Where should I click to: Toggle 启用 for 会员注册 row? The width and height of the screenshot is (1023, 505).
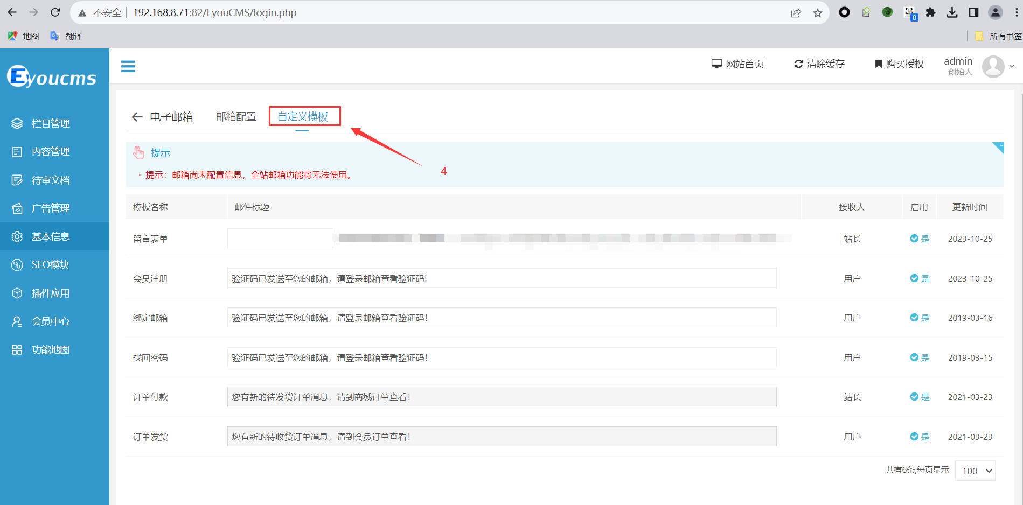point(920,278)
